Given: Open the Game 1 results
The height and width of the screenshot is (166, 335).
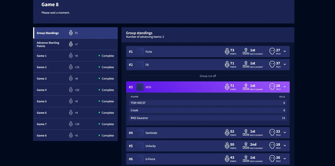Looking at the screenshot, I should click(x=75, y=56).
